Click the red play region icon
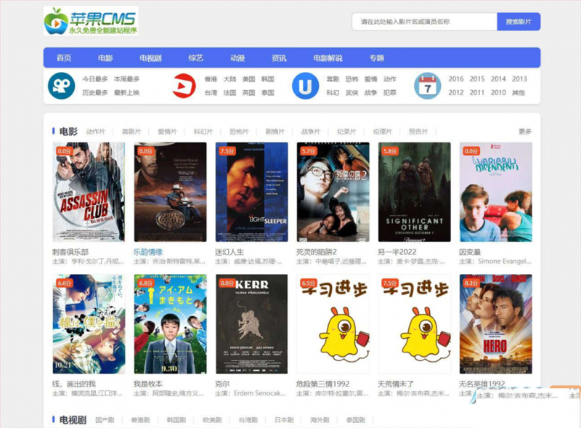581x428 pixels. point(184,86)
